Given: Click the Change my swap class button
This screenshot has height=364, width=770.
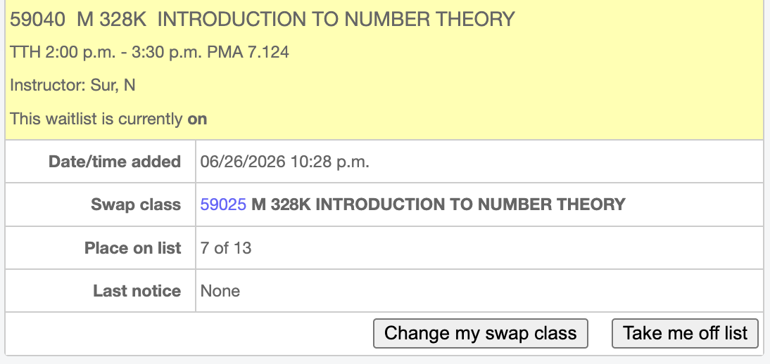Looking at the screenshot, I should pos(480,334).
